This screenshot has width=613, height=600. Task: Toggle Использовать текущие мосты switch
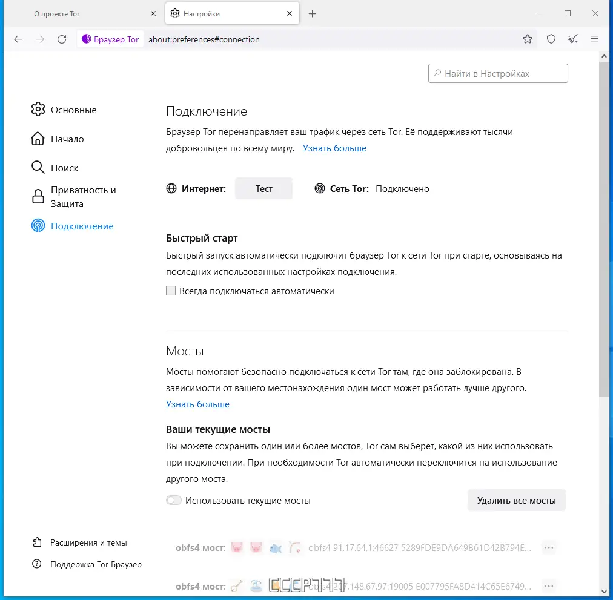(174, 500)
